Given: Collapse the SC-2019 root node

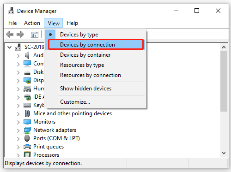Looking at the screenshot, I should [x=10, y=47].
